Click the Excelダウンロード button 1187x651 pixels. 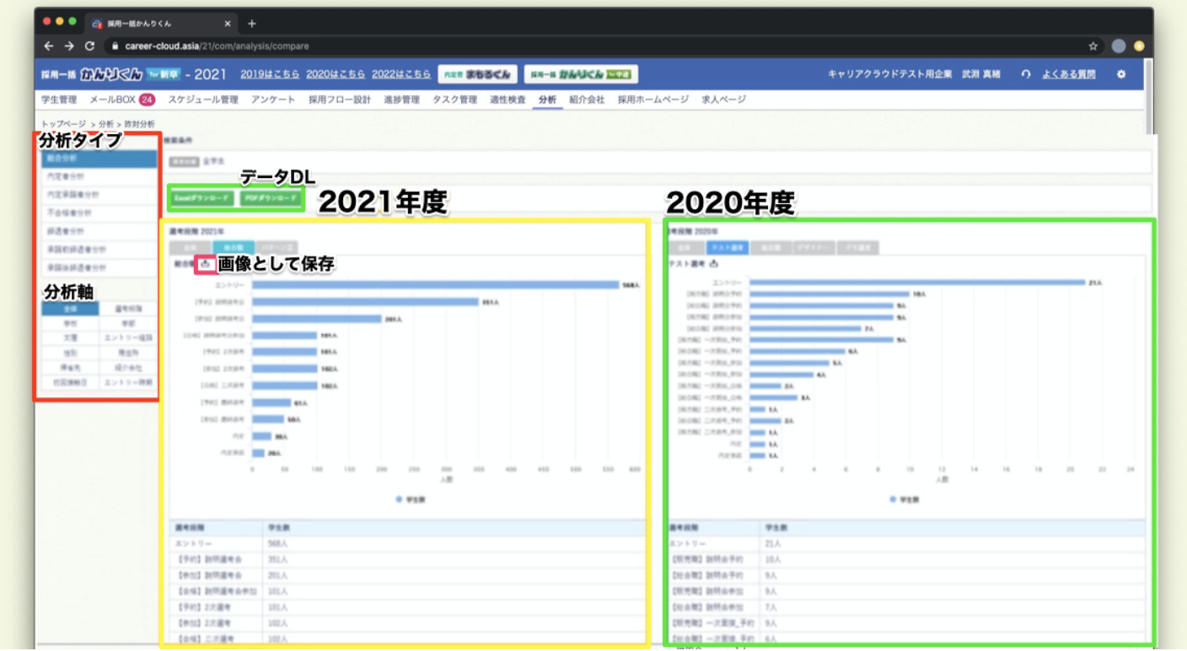pos(201,199)
